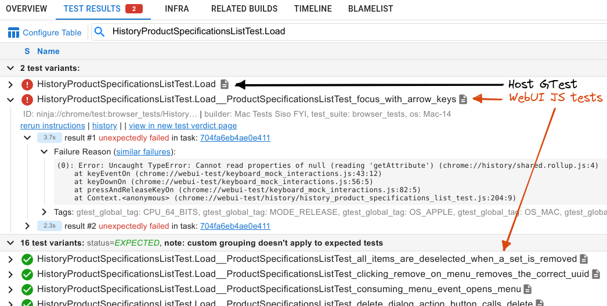Switch to the Timeline tab

[x=313, y=9]
